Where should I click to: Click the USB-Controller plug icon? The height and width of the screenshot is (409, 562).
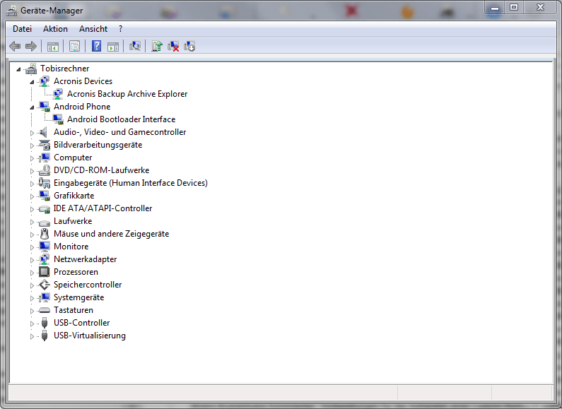45,323
